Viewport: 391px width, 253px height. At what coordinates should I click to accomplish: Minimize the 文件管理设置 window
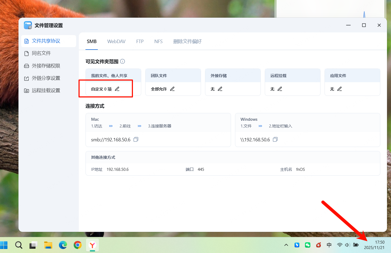pyautogui.click(x=348, y=25)
